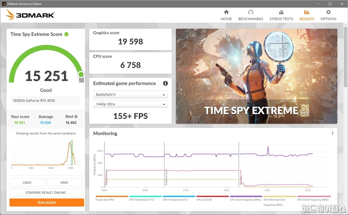
Task: Click the Best score 16 402
Action: 71,123
